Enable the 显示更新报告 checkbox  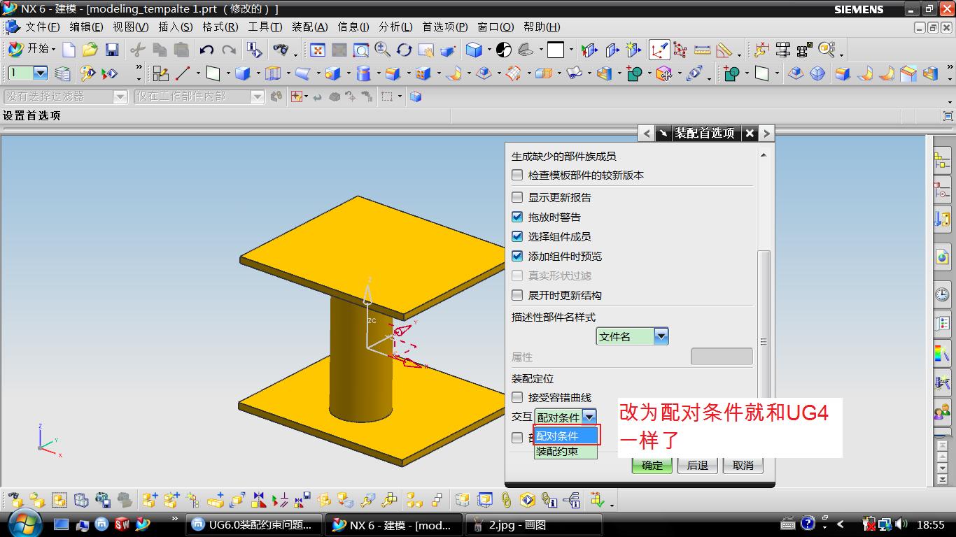click(x=517, y=197)
